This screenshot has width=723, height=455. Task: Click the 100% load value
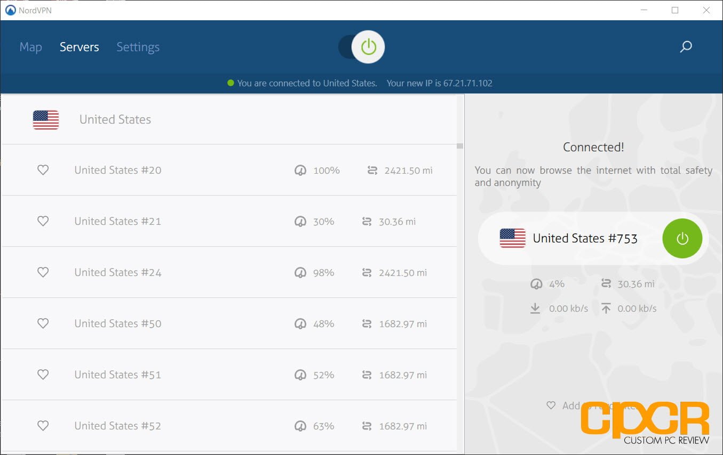pyautogui.click(x=327, y=170)
